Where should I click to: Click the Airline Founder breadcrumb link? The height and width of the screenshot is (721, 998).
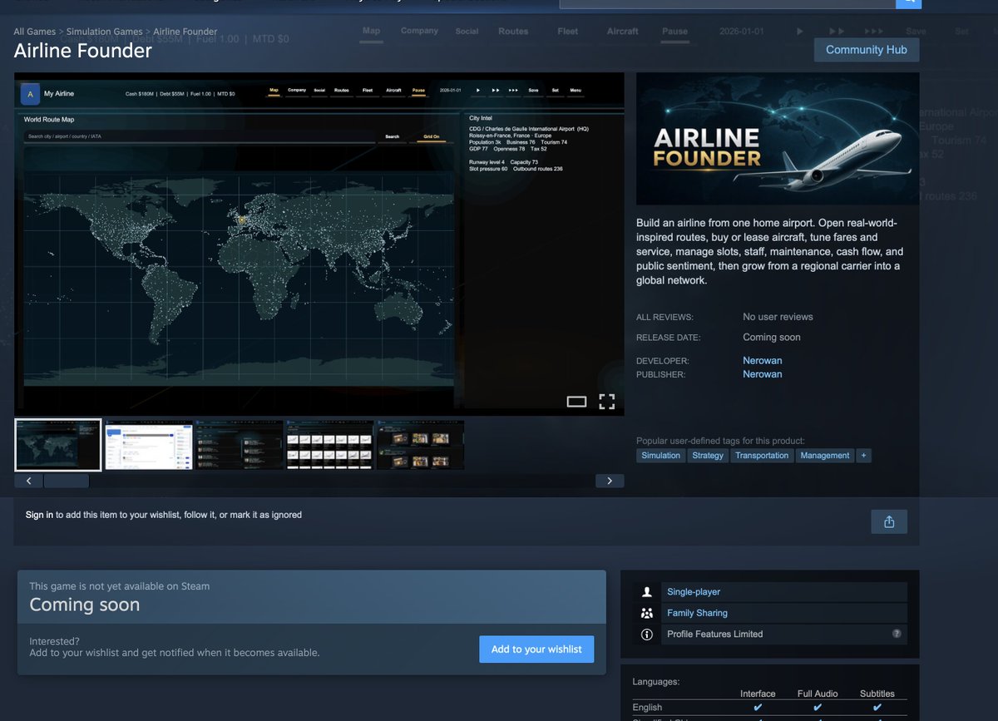coord(185,32)
